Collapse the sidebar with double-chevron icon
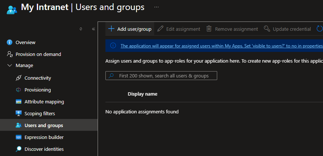The width and height of the screenshot is (323, 156). click(x=93, y=29)
